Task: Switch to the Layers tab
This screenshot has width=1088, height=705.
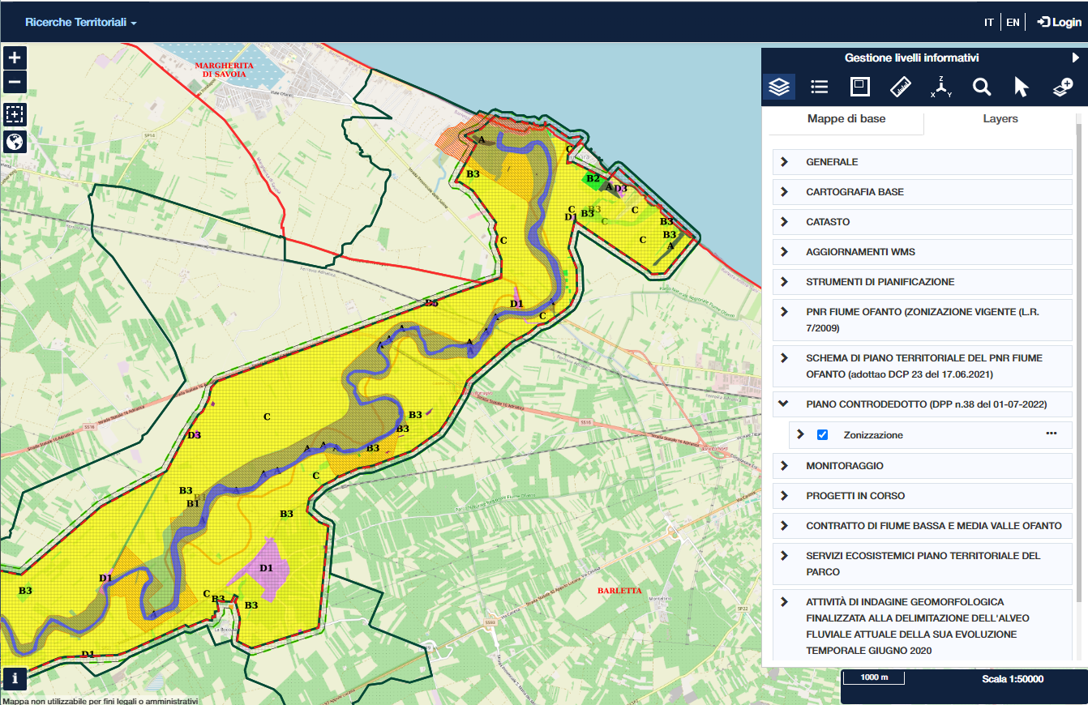Action: pyautogui.click(x=1000, y=119)
